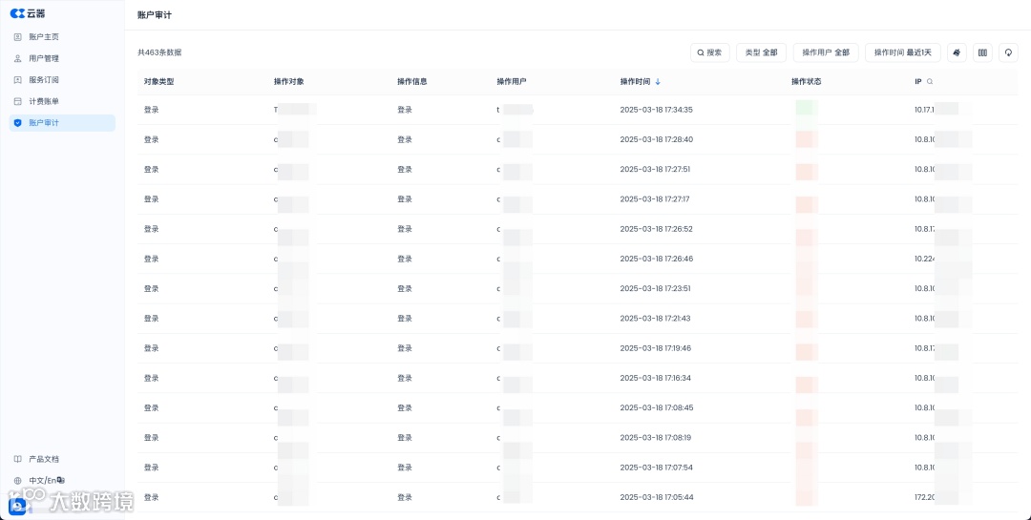
Task: Select the active 账户审计 sidebar item
Action: point(62,123)
